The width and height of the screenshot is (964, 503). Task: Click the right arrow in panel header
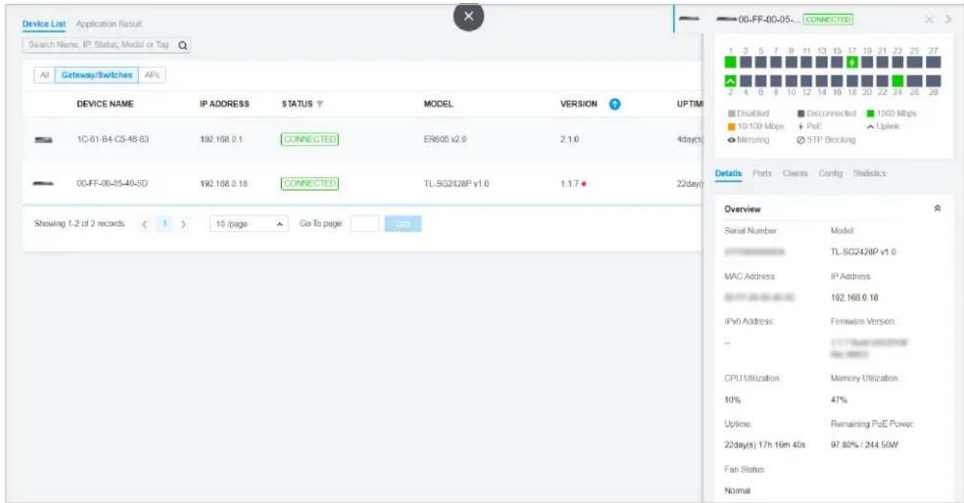coord(948,19)
